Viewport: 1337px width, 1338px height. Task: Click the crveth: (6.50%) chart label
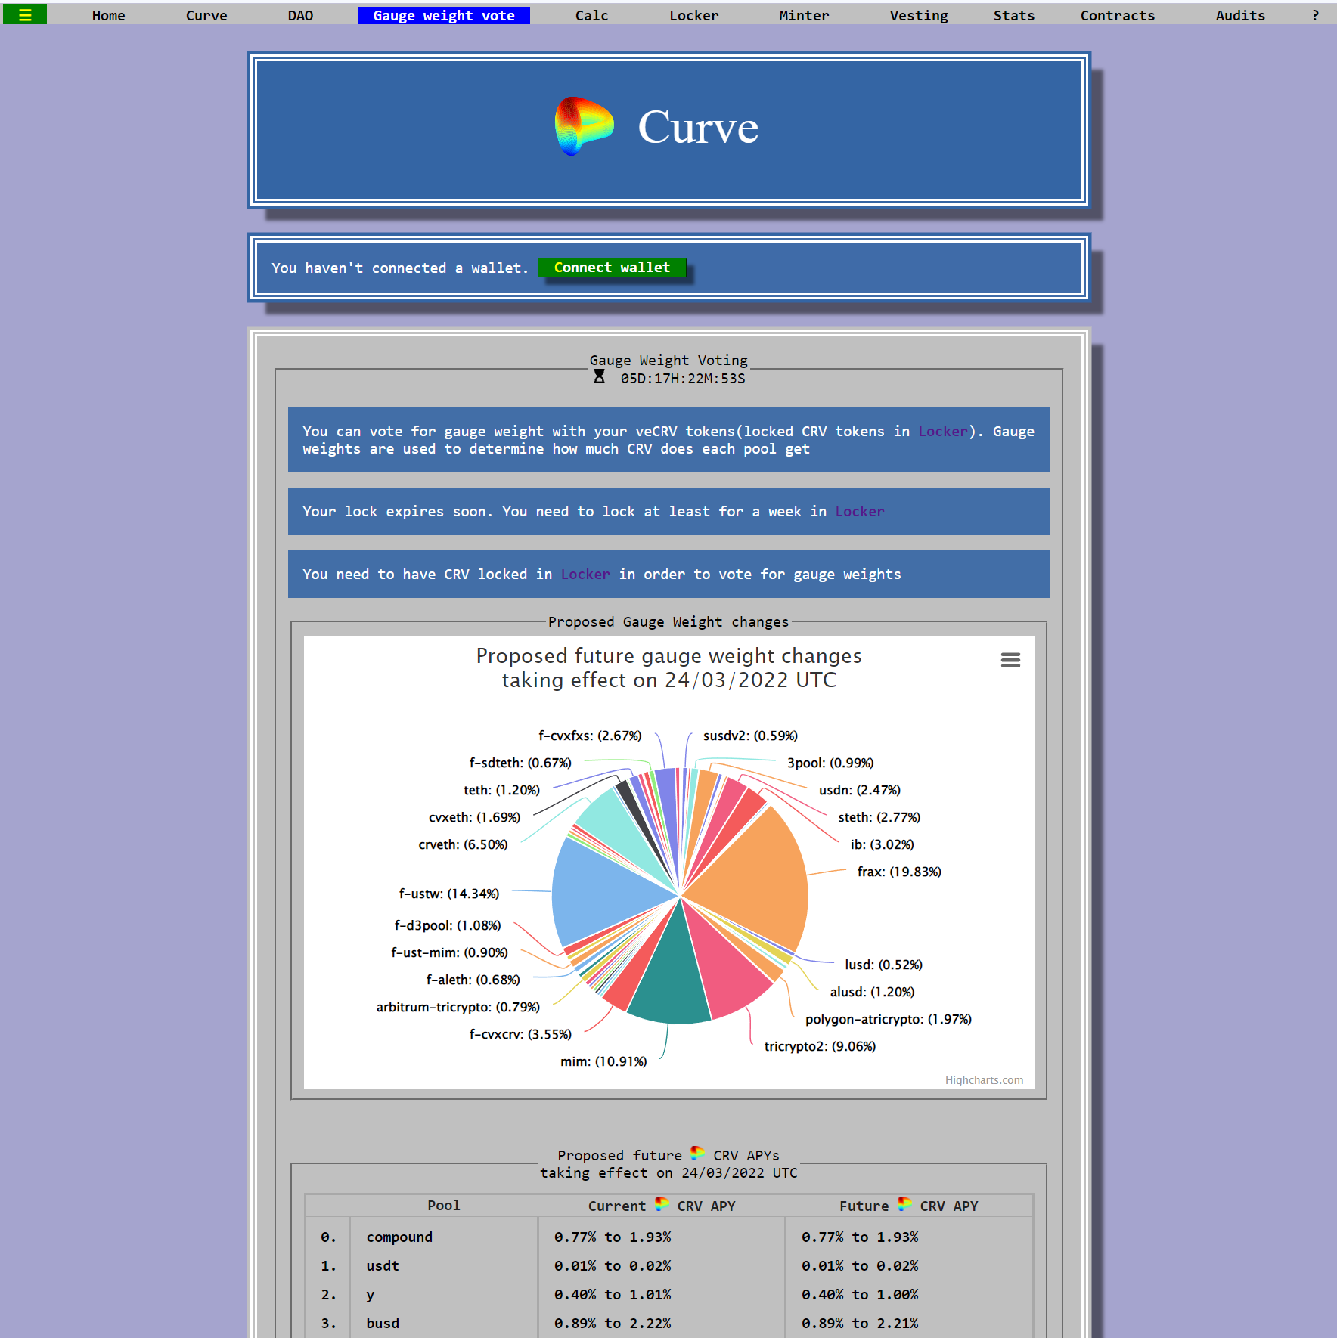(x=463, y=844)
